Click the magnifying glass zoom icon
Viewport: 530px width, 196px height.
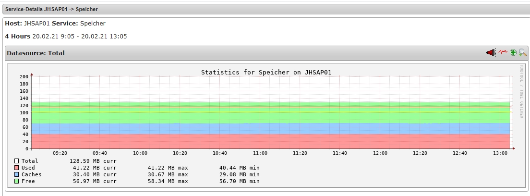[522, 53]
